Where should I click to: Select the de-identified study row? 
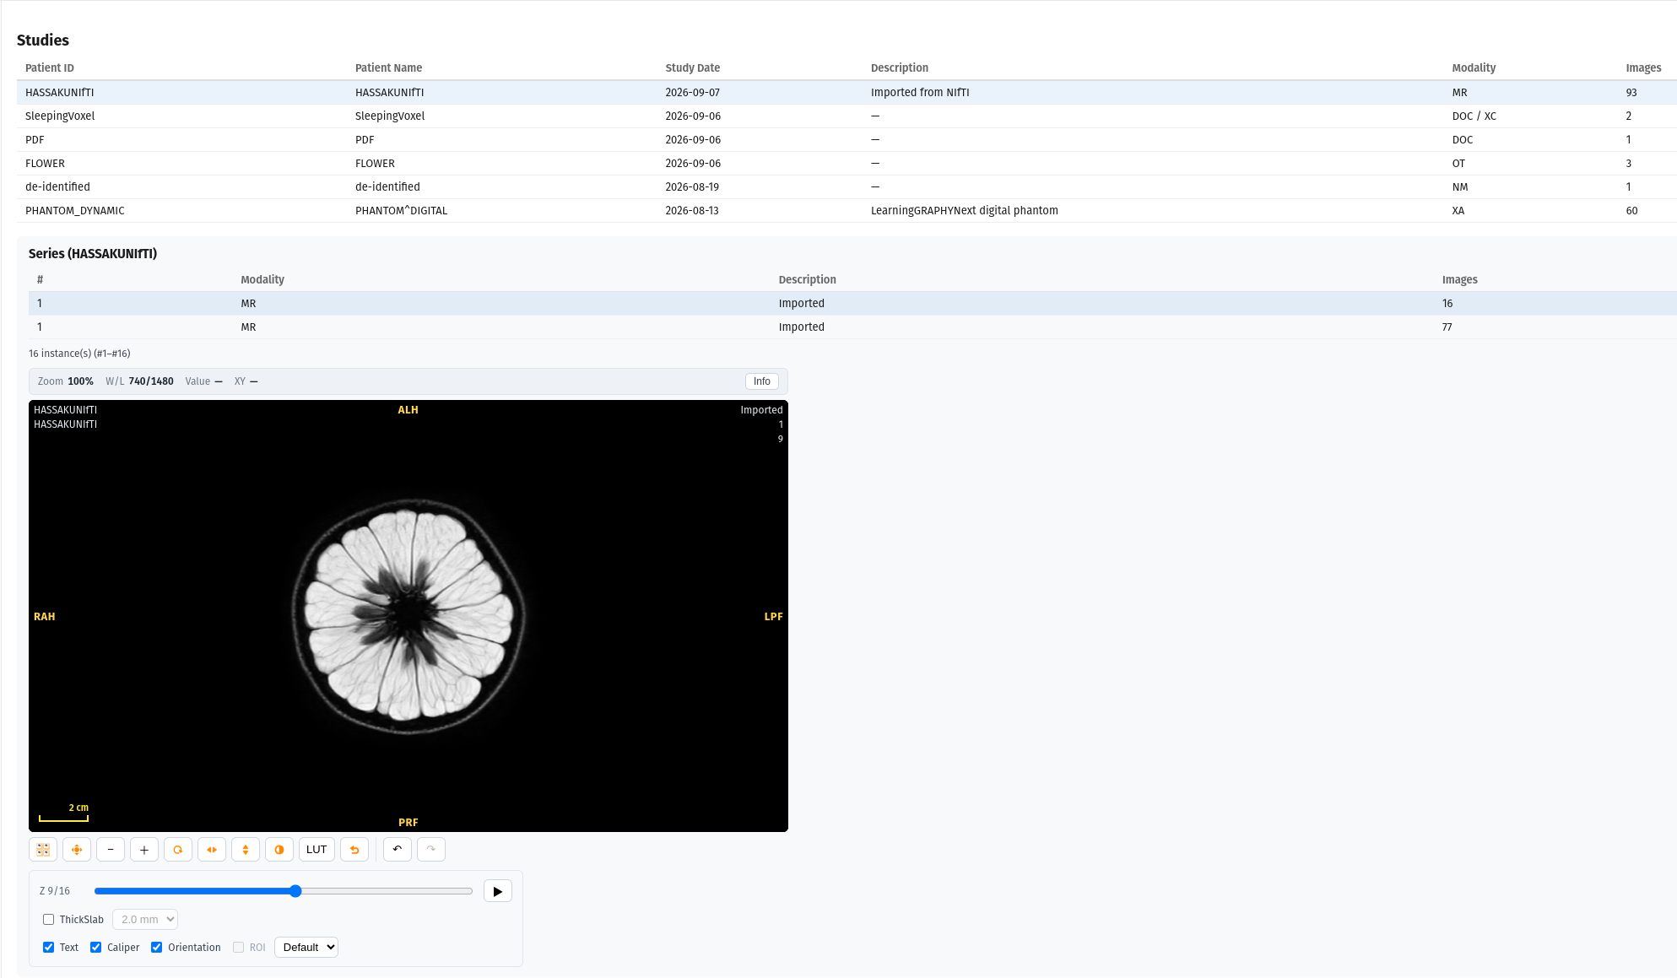[x=847, y=187]
